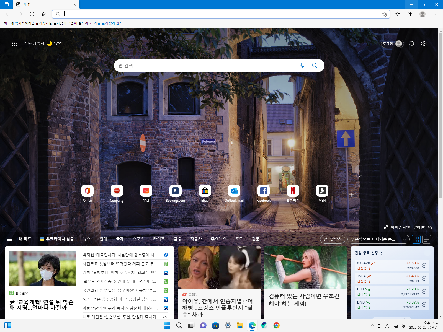Image resolution: width=443 pixels, height=332 pixels.
Task: Open taskbar Search
Action: (179, 325)
